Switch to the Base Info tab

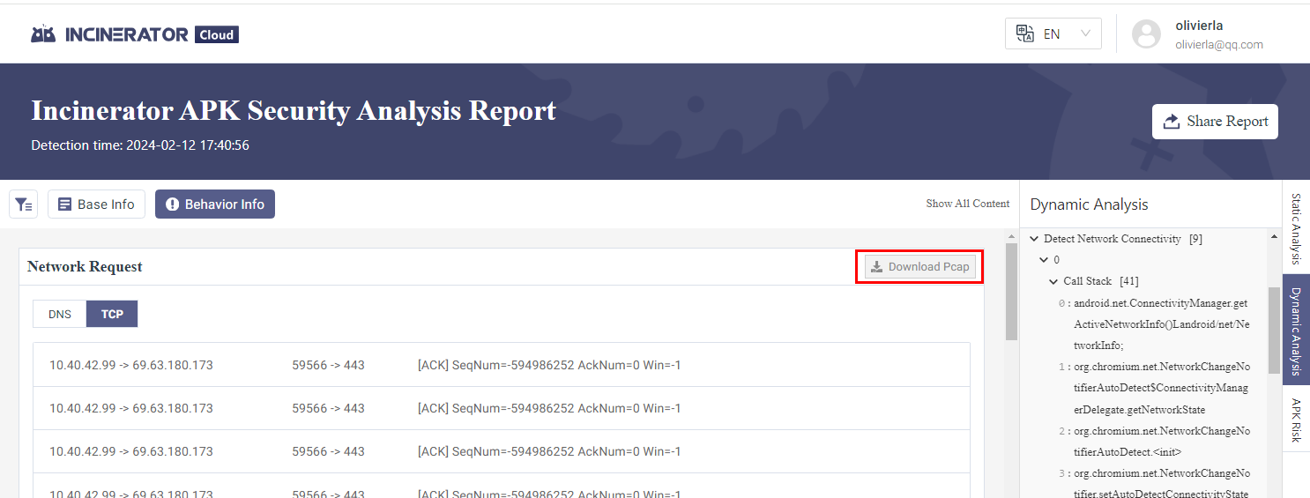(96, 204)
